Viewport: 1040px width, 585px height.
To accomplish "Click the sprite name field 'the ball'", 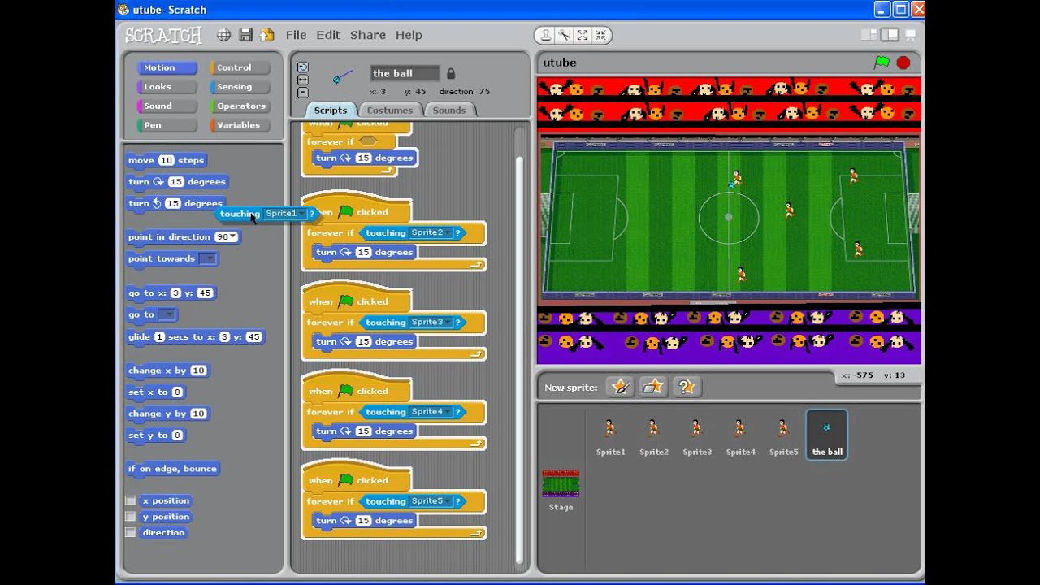I will tap(405, 73).
